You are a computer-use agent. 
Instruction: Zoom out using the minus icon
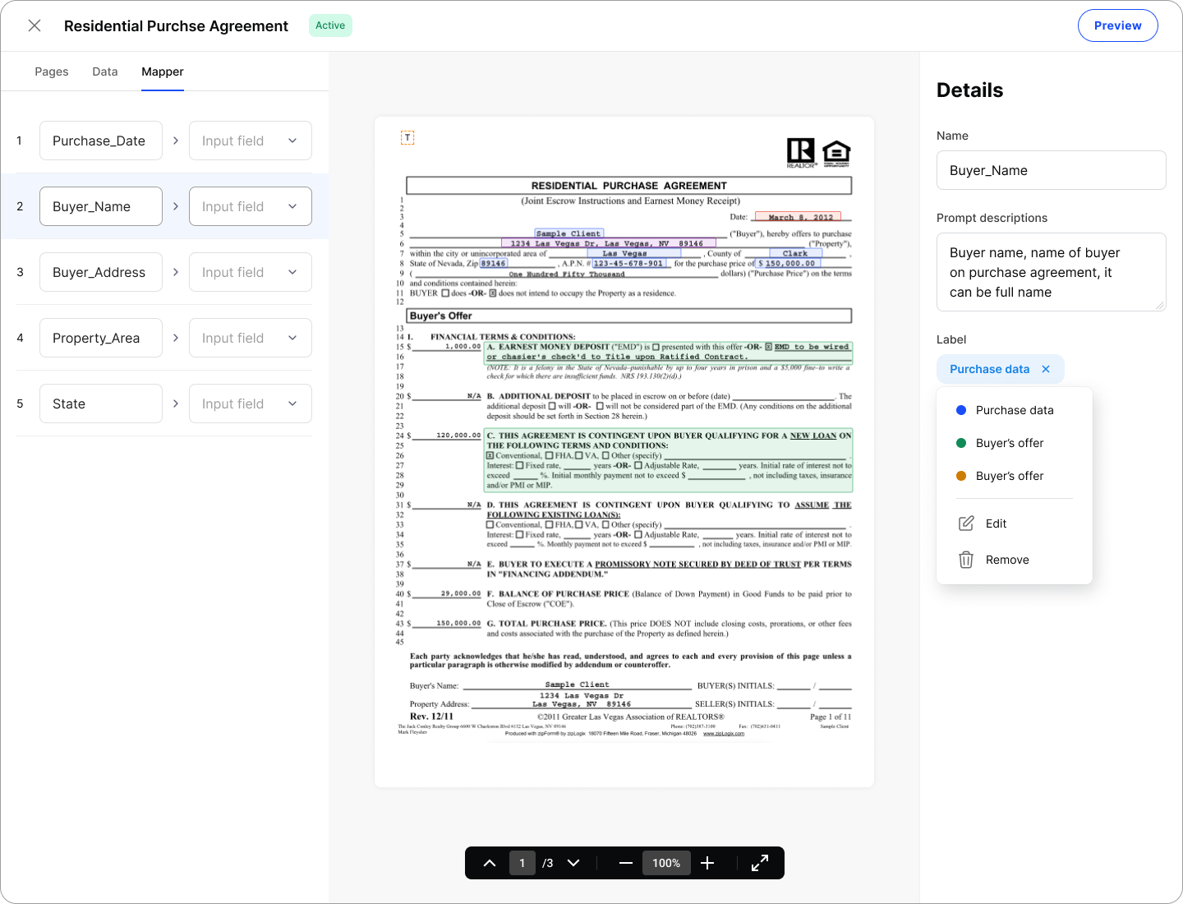click(625, 863)
